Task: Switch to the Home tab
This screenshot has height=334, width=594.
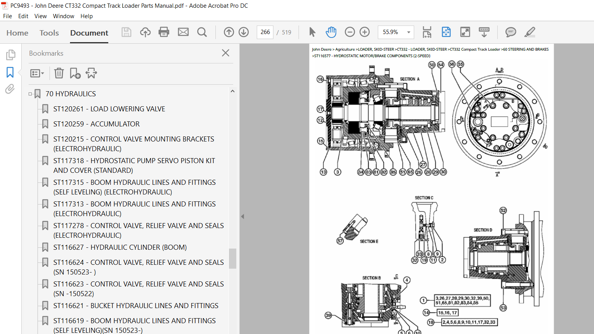Action: pos(17,33)
